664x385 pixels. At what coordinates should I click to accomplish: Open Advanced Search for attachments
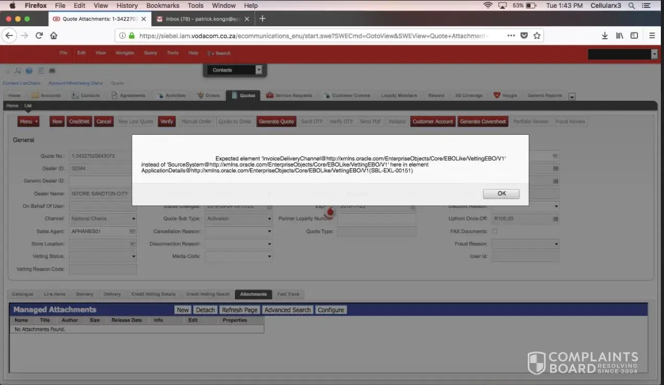pyautogui.click(x=287, y=310)
